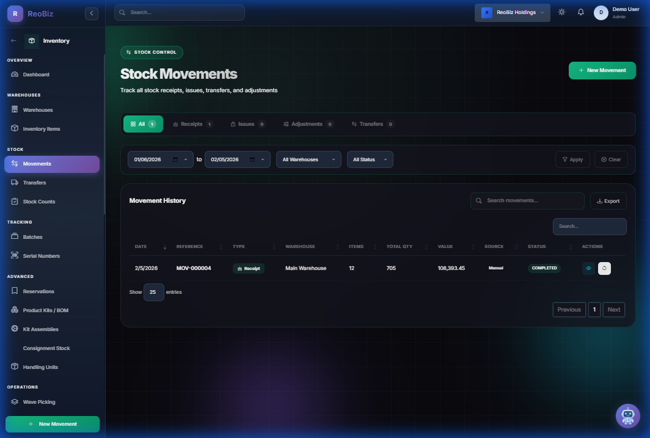Collapse the sidebar with chevron button
Image resolution: width=650 pixels, height=438 pixels.
click(x=92, y=13)
